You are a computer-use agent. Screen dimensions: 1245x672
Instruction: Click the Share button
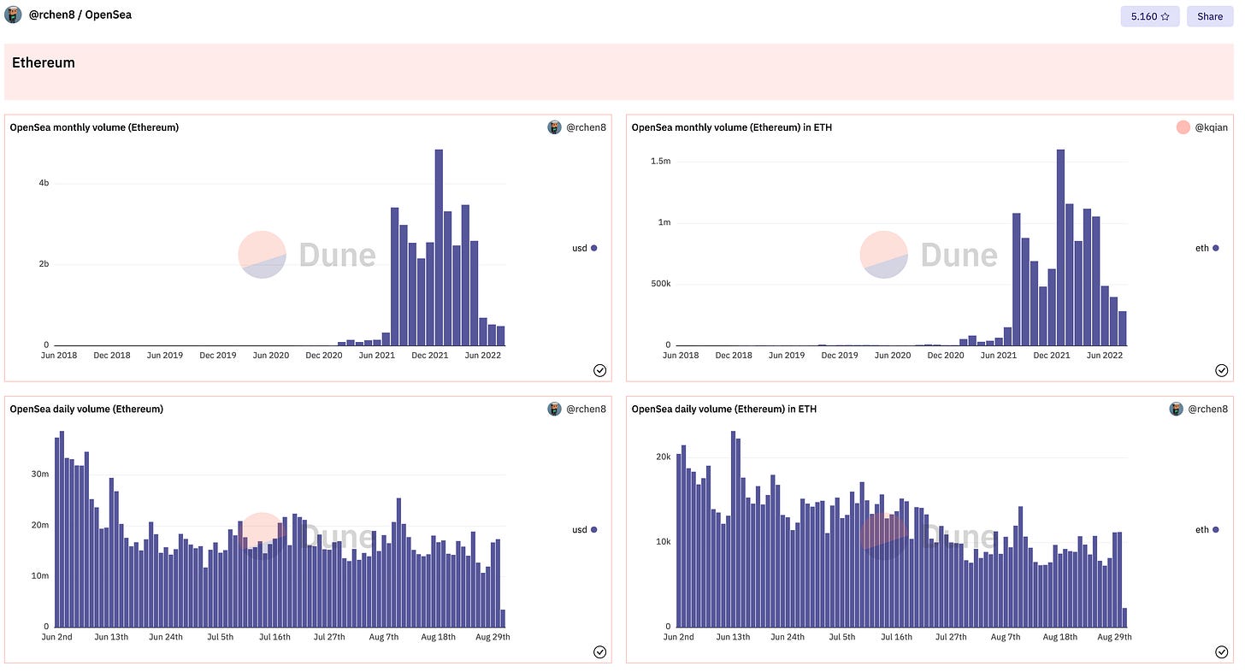tap(1210, 16)
